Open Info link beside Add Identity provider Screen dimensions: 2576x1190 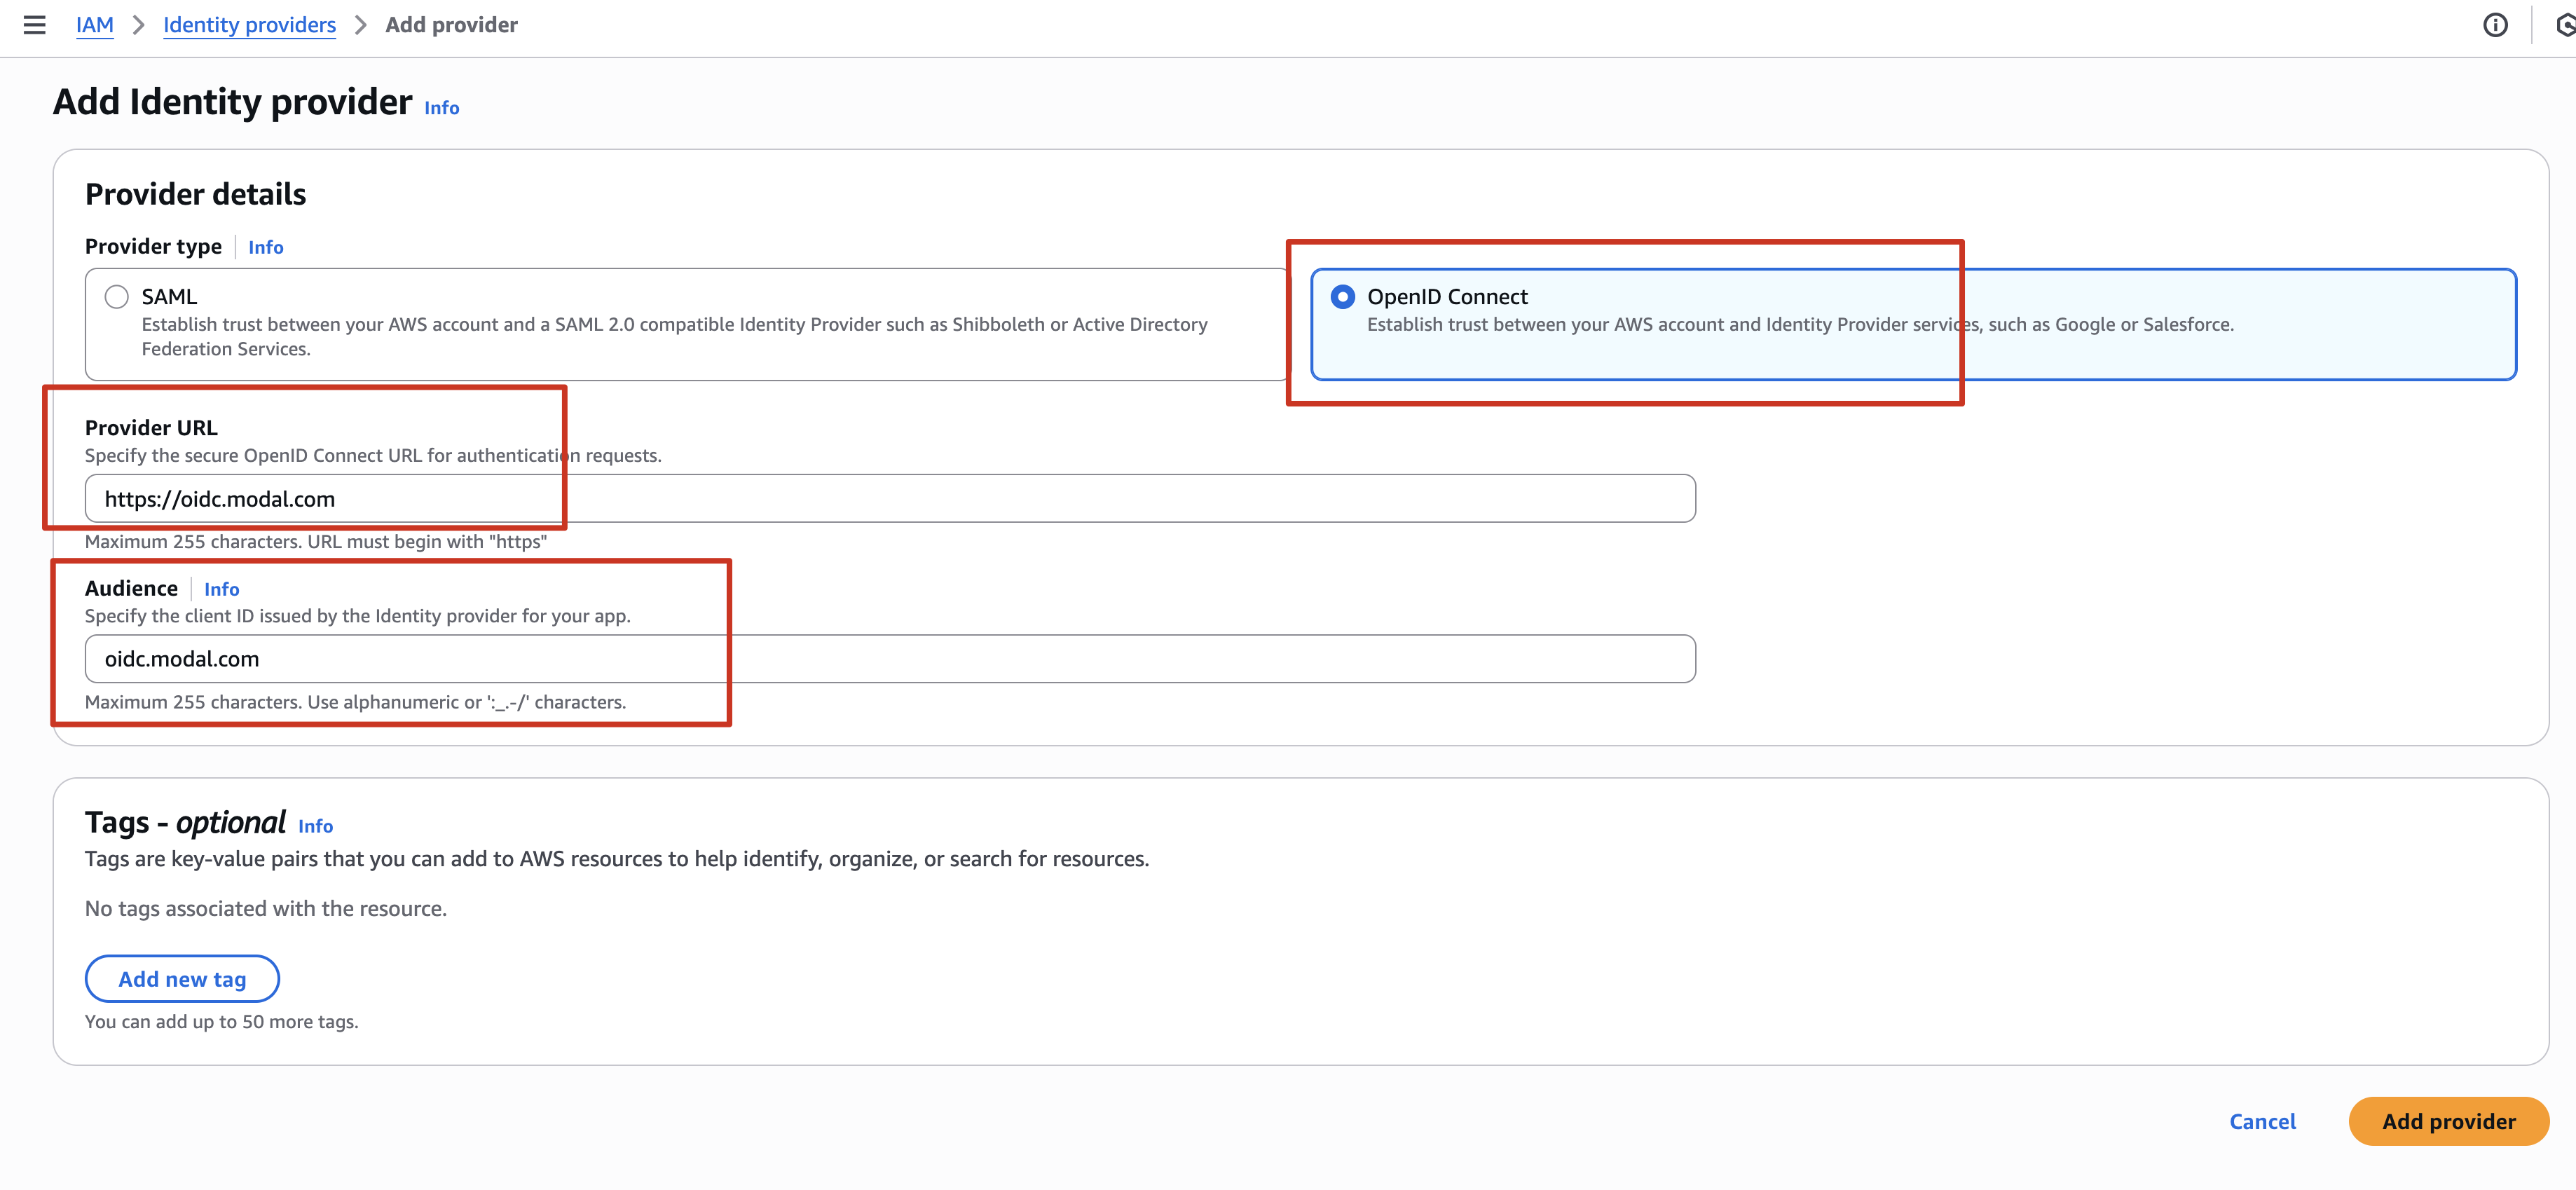pyautogui.click(x=441, y=108)
